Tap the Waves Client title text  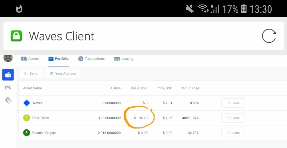pyautogui.click(x=62, y=36)
